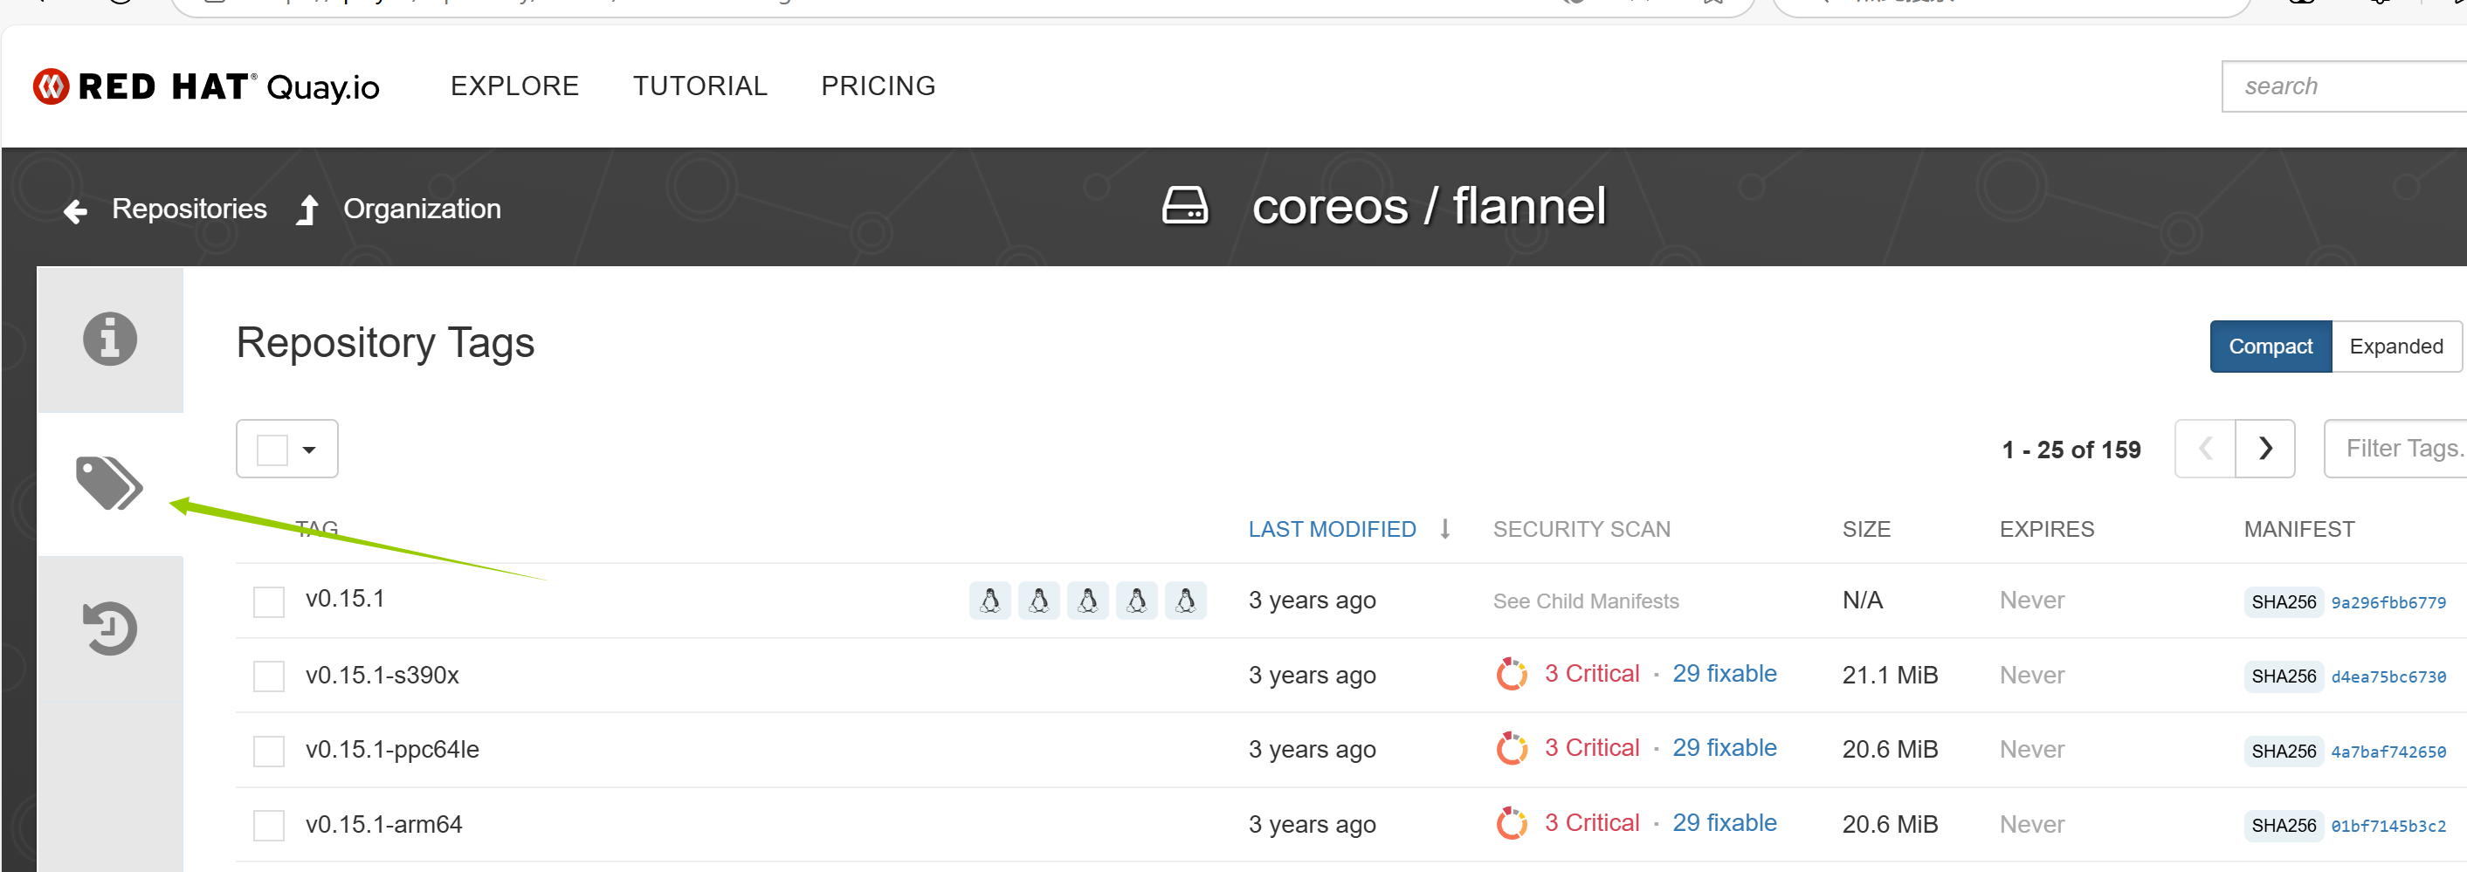This screenshot has height=872, width=2467.
Task: Click the fourth Linux penguin icon for v0.15.1
Action: click(1137, 601)
